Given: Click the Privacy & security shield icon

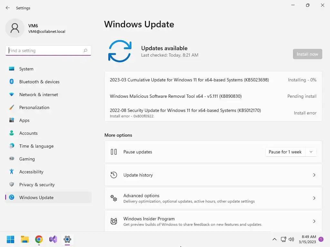Looking at the screenshot, I should click(x=12, y=184).
